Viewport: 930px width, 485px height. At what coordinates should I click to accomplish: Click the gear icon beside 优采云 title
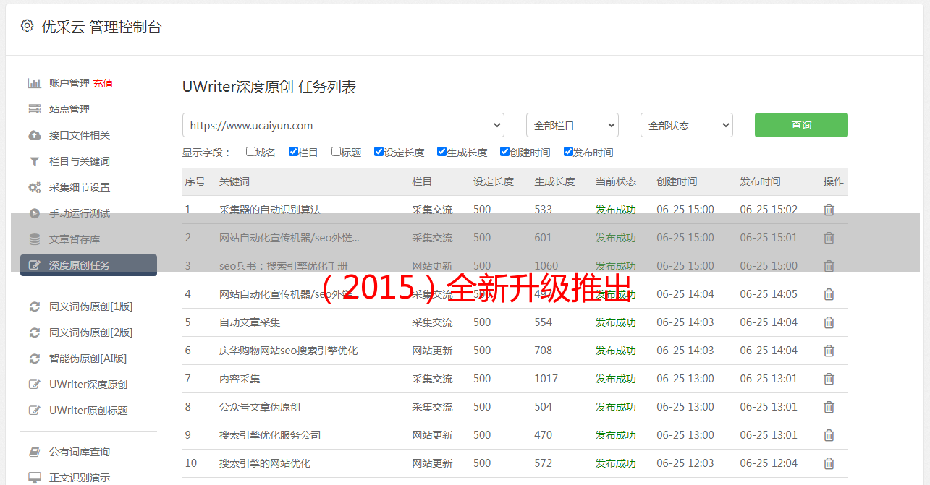(28, 26)
